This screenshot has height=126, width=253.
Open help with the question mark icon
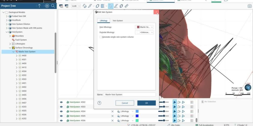click(x=99, y=103)
